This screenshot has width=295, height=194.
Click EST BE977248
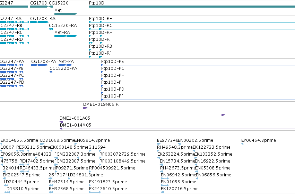pyautogui.click(x=167, y=140)
